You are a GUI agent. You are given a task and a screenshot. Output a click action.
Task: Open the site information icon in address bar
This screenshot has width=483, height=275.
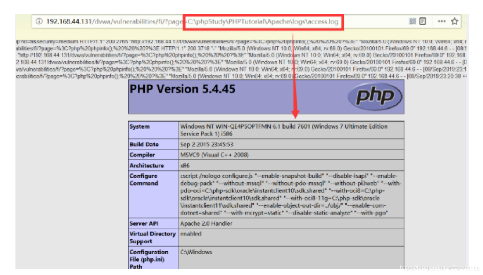pyautogui.click(x=39, y=21)
